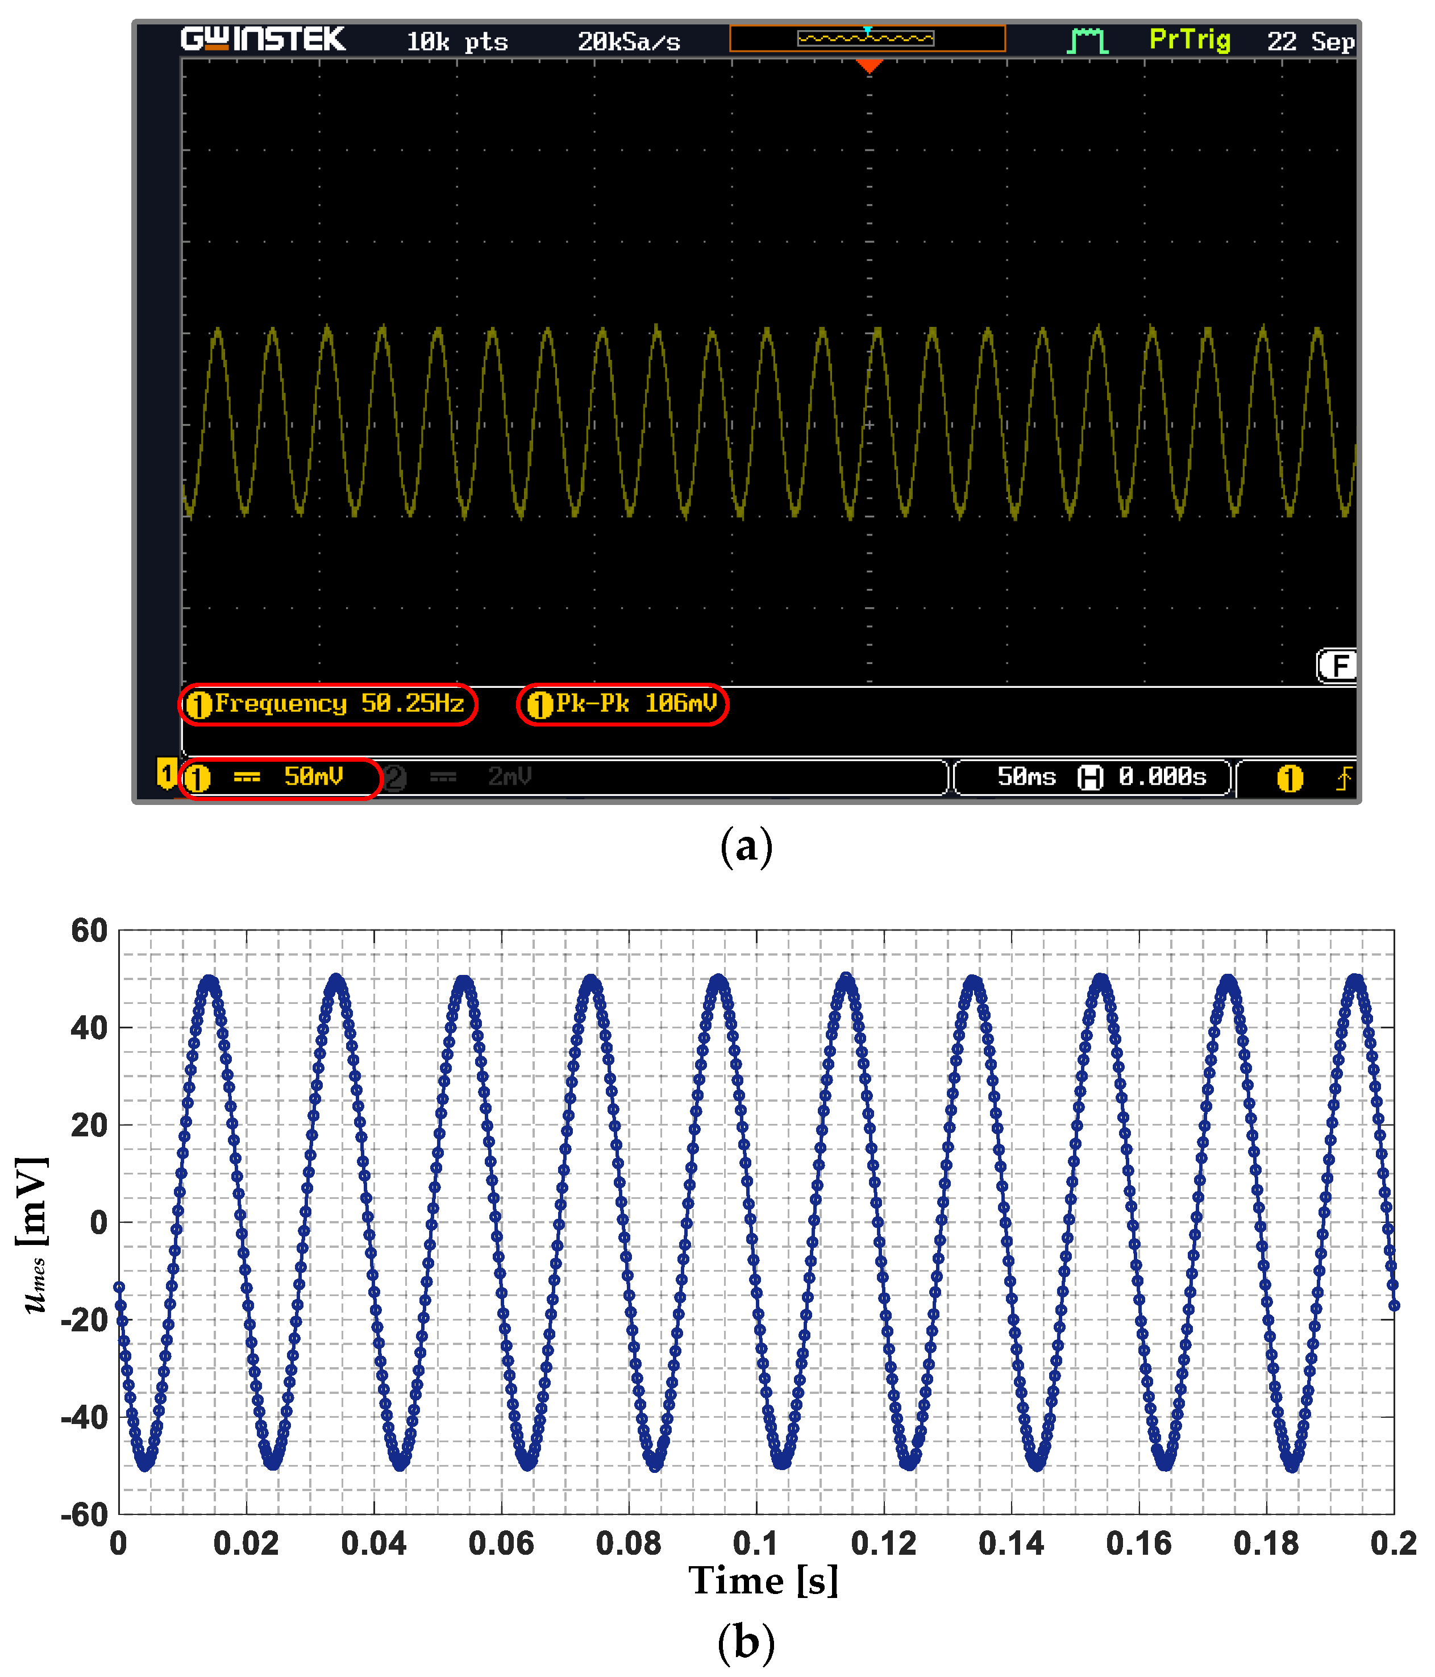Click the yellow circled 1 beside Pk-Pk
The image size is (1435, 1677).
pos(540,705)
